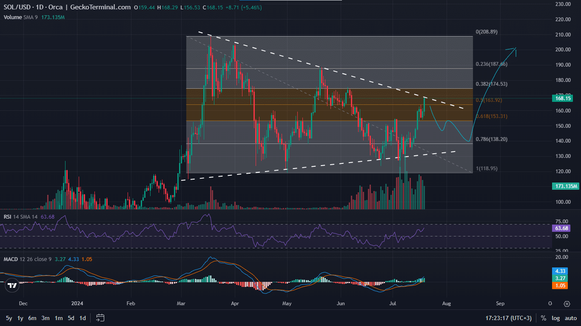
Task: Click the 1.05 MACD signal label
Action: [x=560, y=286]
